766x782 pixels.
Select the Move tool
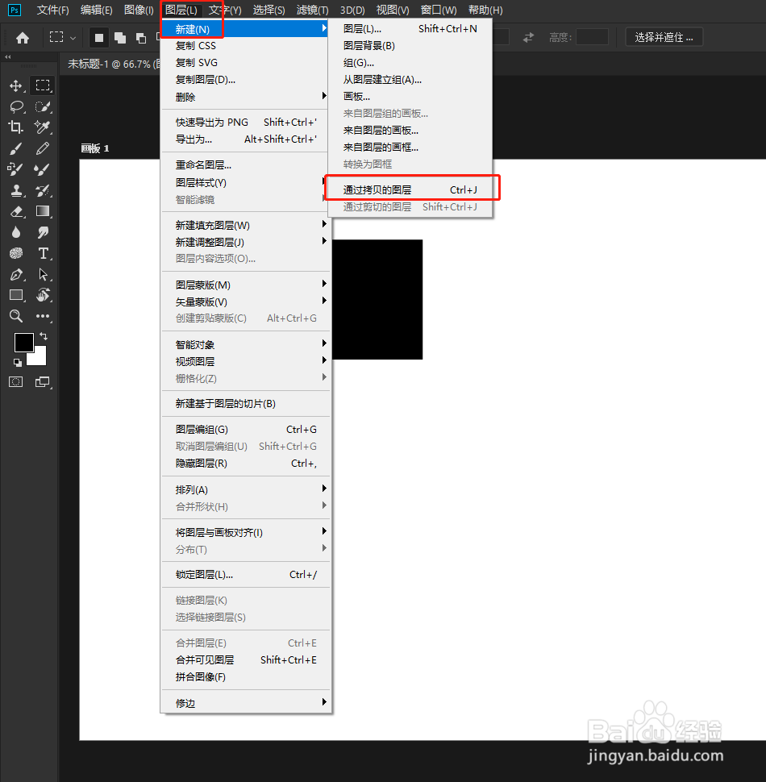click(x=15, y=85)
